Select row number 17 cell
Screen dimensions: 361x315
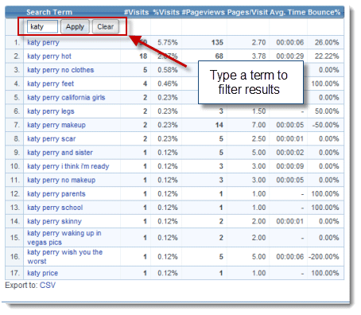click(x=15, y=273)
